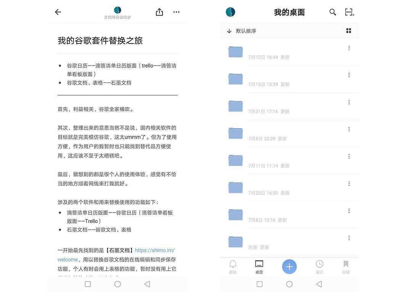Tap the 我的桌面 header title
Image resolution: width=412 pixels, height=292 pixels.
tap(289, 12)
